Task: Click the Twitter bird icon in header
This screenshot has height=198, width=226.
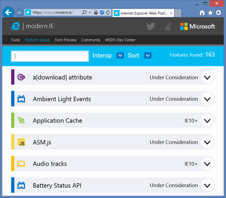Action: click(x=151, y=27)
